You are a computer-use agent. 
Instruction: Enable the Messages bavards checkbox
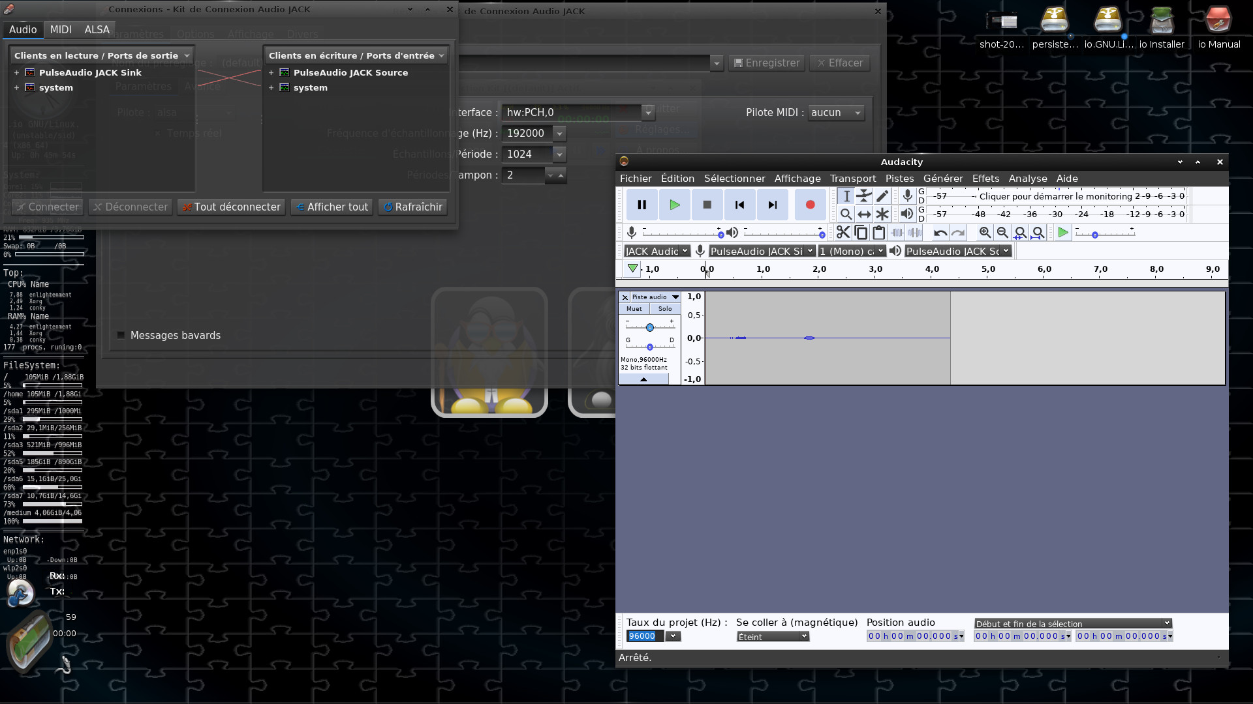(121, 335)
